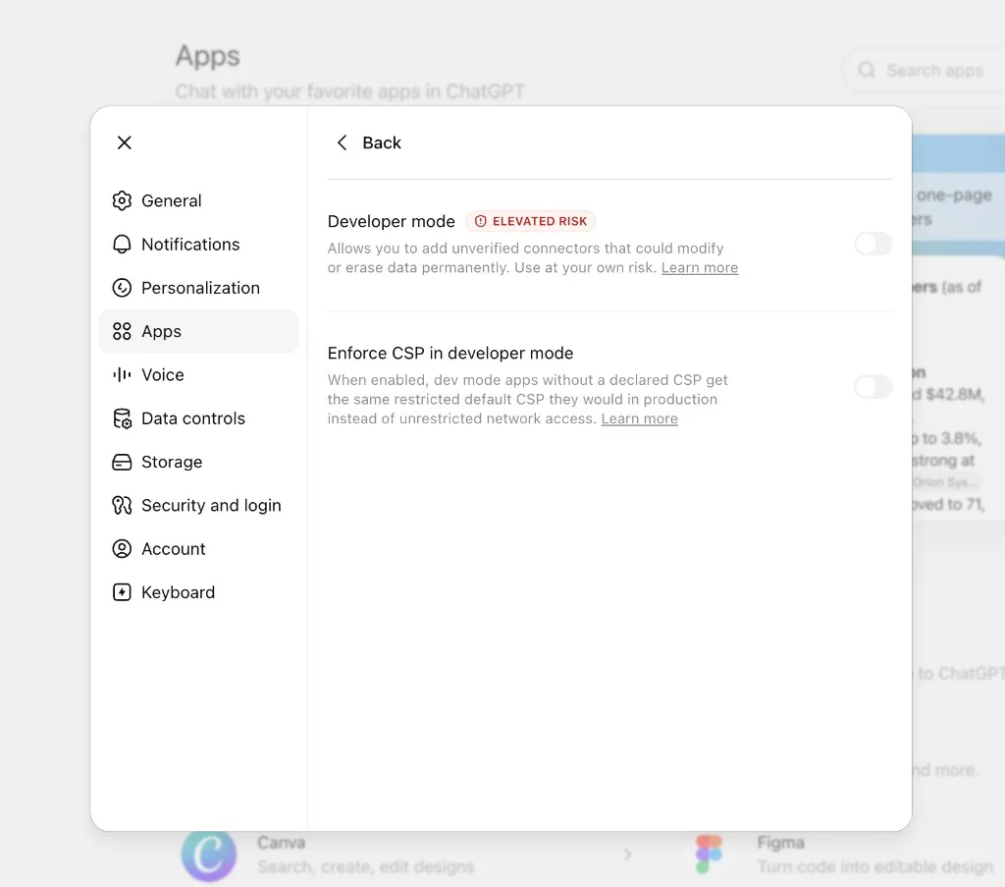The width and height of the screenshot is (1005, 887).
Task: Click the Developer mode heading text
Action: [x=391, y=221]
